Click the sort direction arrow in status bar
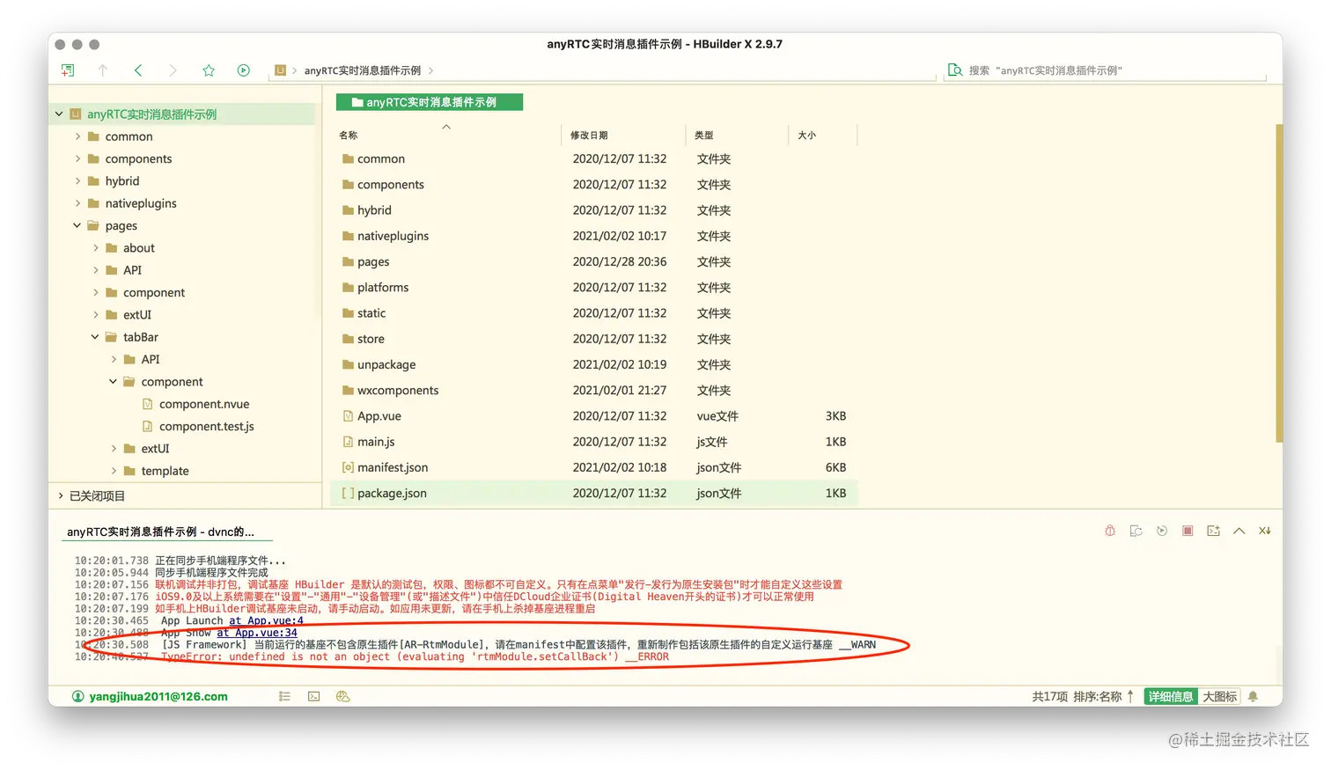The width and height of the screenshot is (1331, 770). tap(1130, 696)
